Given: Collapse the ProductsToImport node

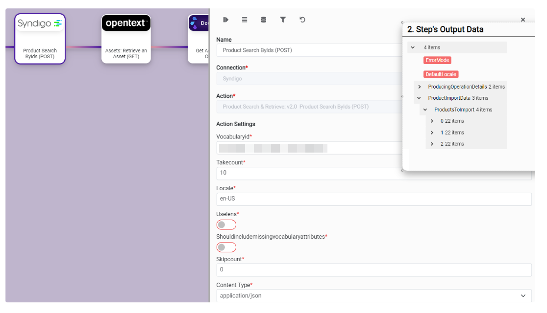Looking at the screenshot, I should 425,110.
